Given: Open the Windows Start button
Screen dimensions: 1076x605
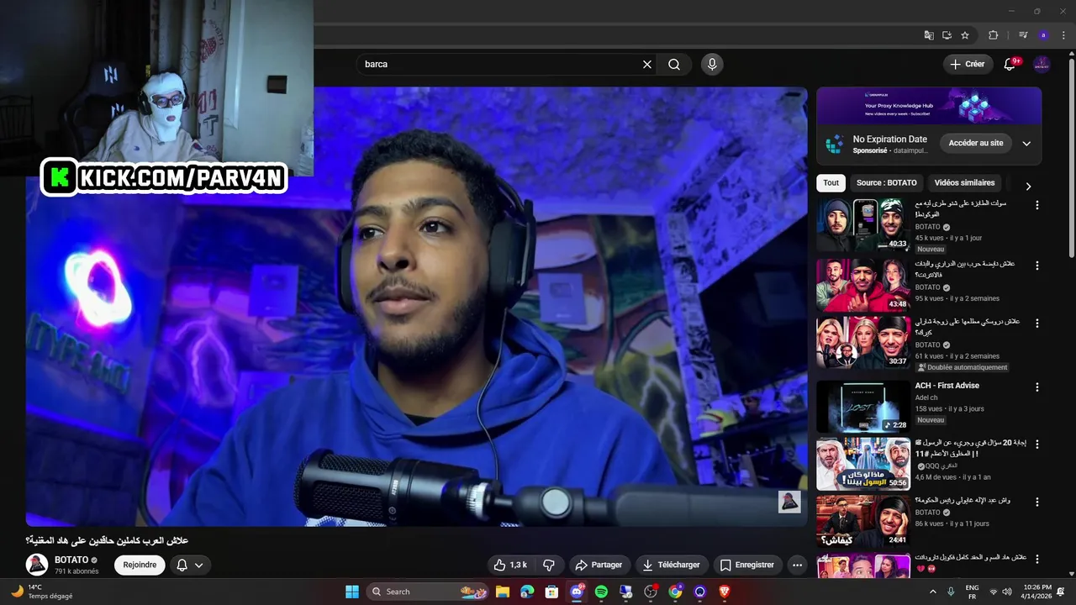Looking at the screenshot, I should pyautogui.click(x=352, y=592).
